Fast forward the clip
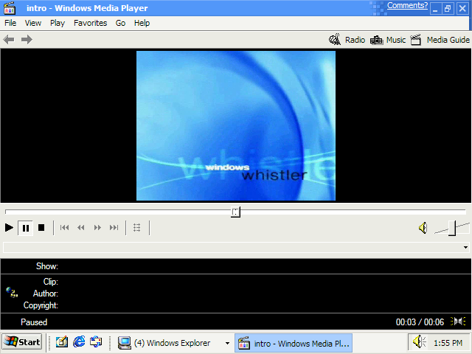472x354 pixels. pos(97,228)
